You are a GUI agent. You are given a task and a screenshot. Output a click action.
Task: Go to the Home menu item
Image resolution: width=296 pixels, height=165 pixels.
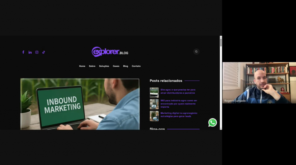point(82,66)
